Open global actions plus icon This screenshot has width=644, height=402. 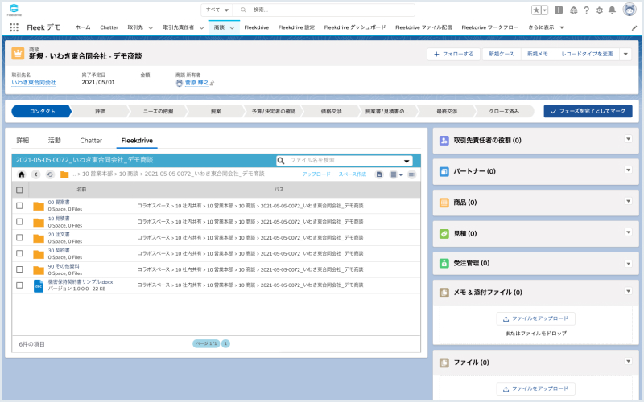click(559, 10)
